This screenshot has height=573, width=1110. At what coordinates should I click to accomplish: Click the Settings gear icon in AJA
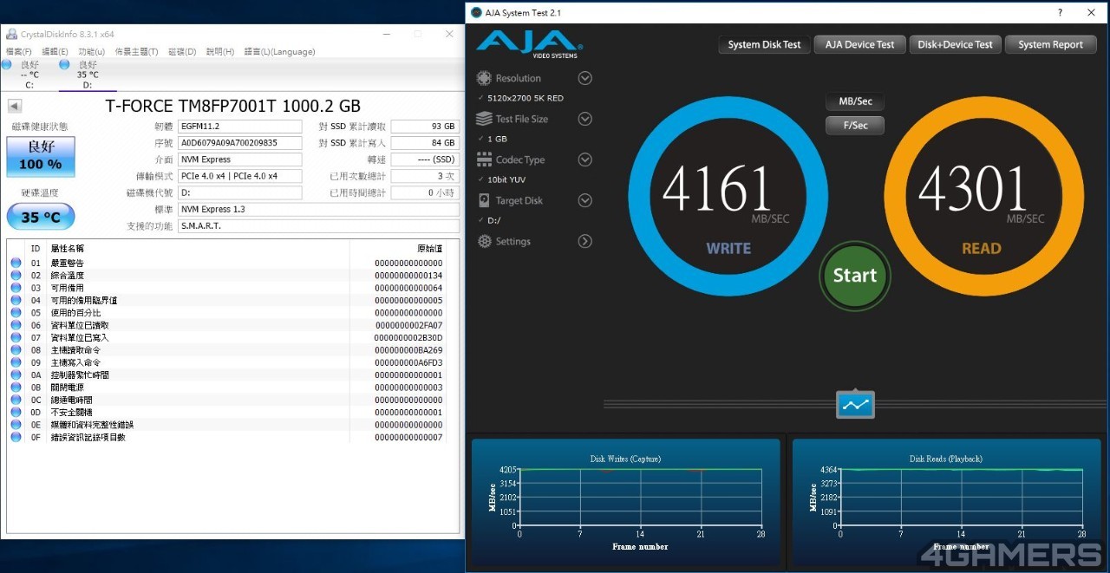tap(484, 241)
